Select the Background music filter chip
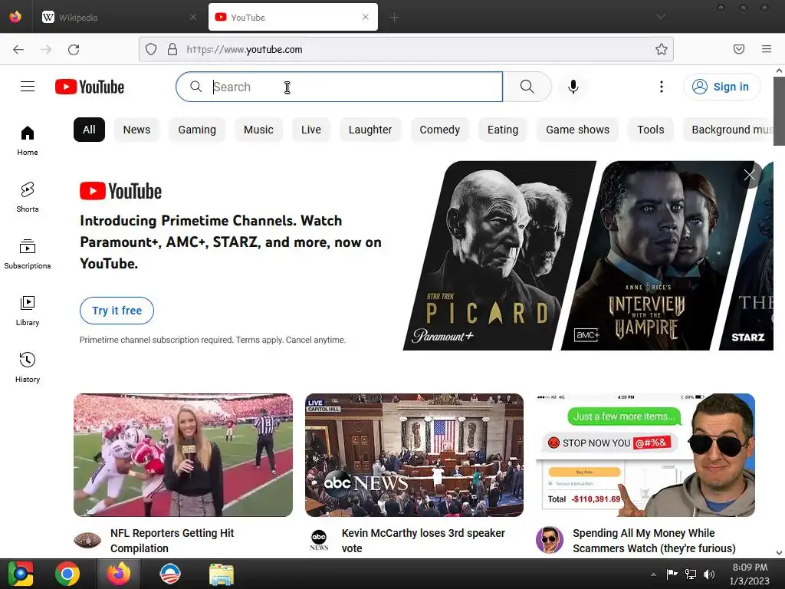Screen dimensions: 785x589 pos(728,130)
